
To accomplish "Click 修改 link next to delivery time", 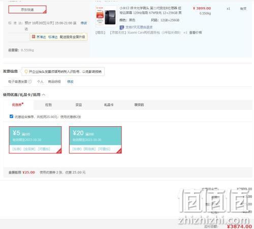I will [x=84, y=23].
